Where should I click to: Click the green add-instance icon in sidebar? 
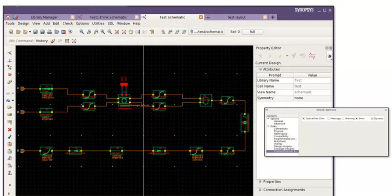coord(10,107)
